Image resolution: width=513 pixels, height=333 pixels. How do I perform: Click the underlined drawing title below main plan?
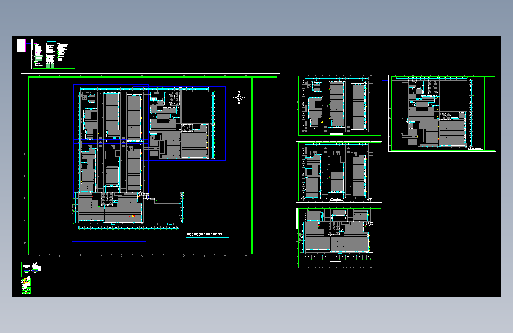[x=207, y=235]
